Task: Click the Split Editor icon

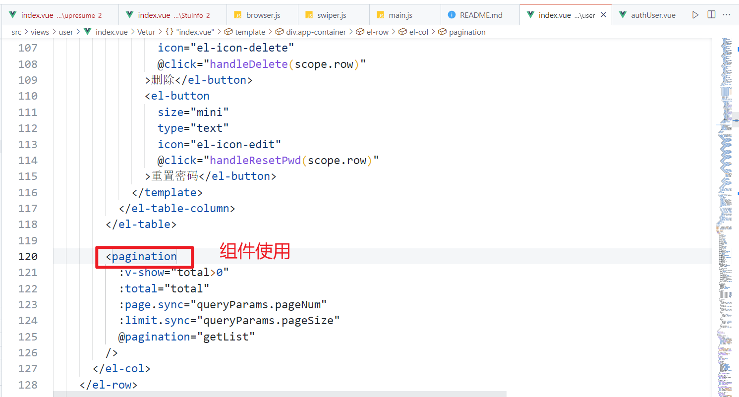Action: 711,15
